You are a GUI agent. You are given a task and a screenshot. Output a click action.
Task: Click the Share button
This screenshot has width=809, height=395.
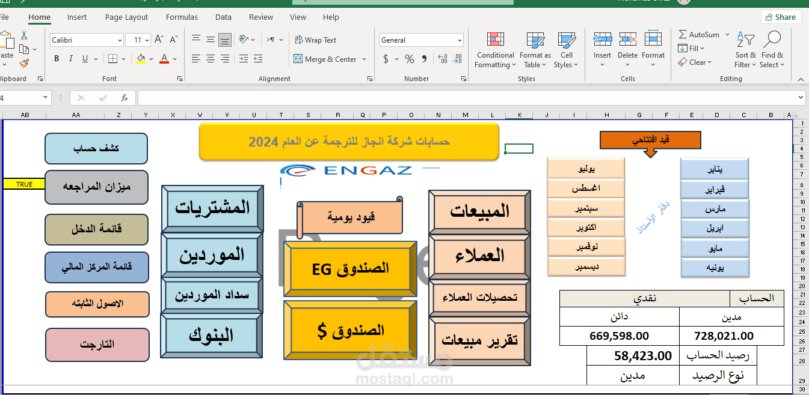(x=781, y=17)
